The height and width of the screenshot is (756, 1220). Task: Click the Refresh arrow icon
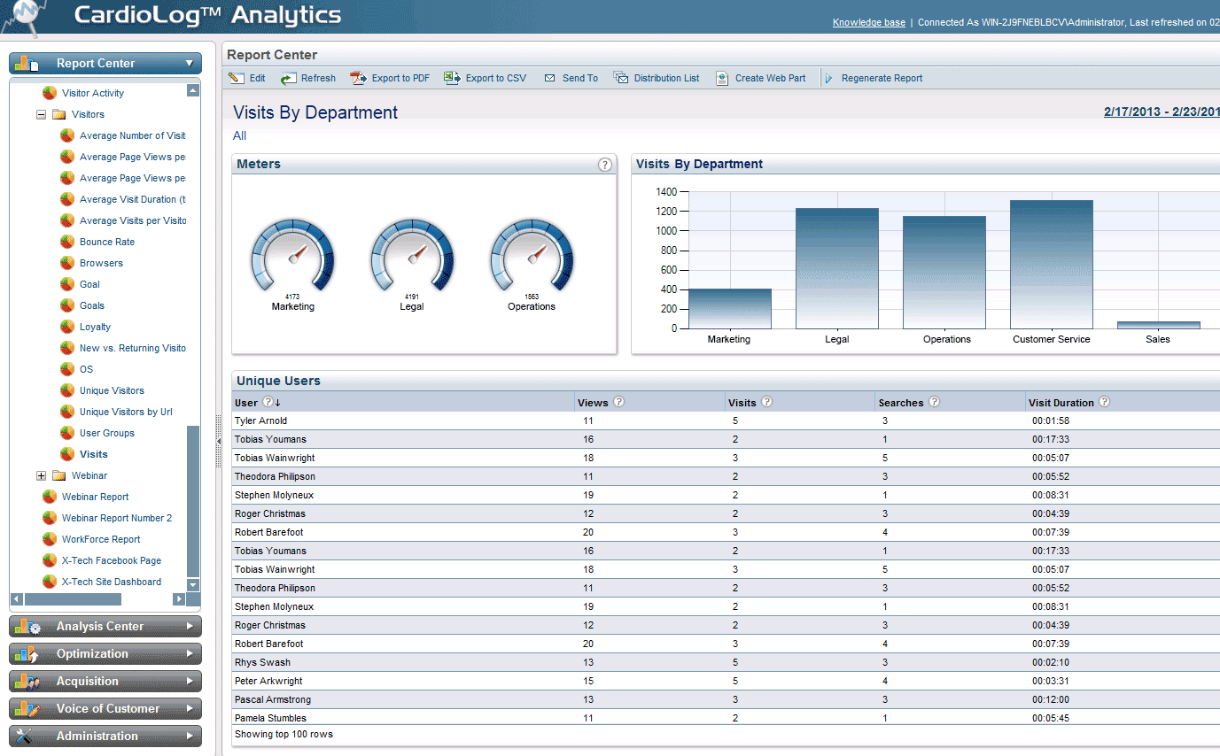point(289,78)
